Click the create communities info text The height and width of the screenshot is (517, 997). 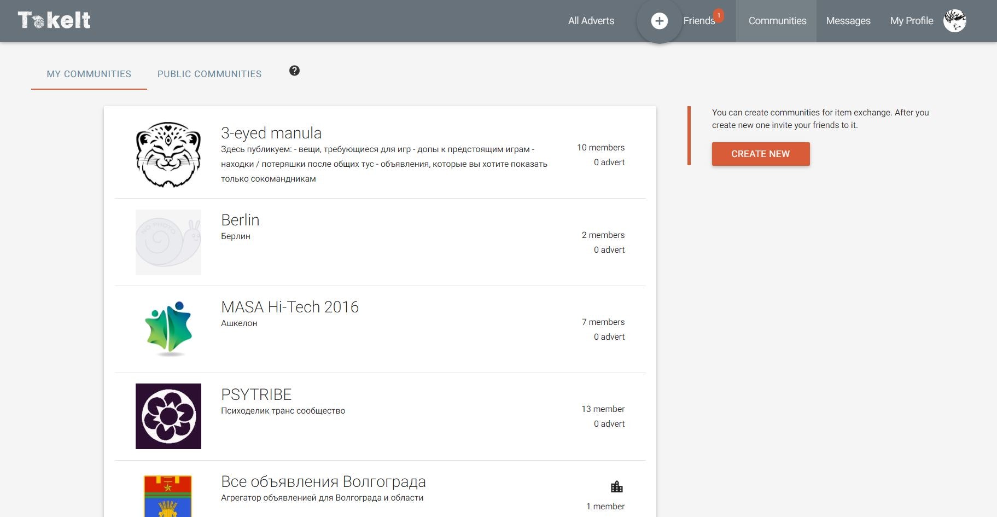point(820,119)
